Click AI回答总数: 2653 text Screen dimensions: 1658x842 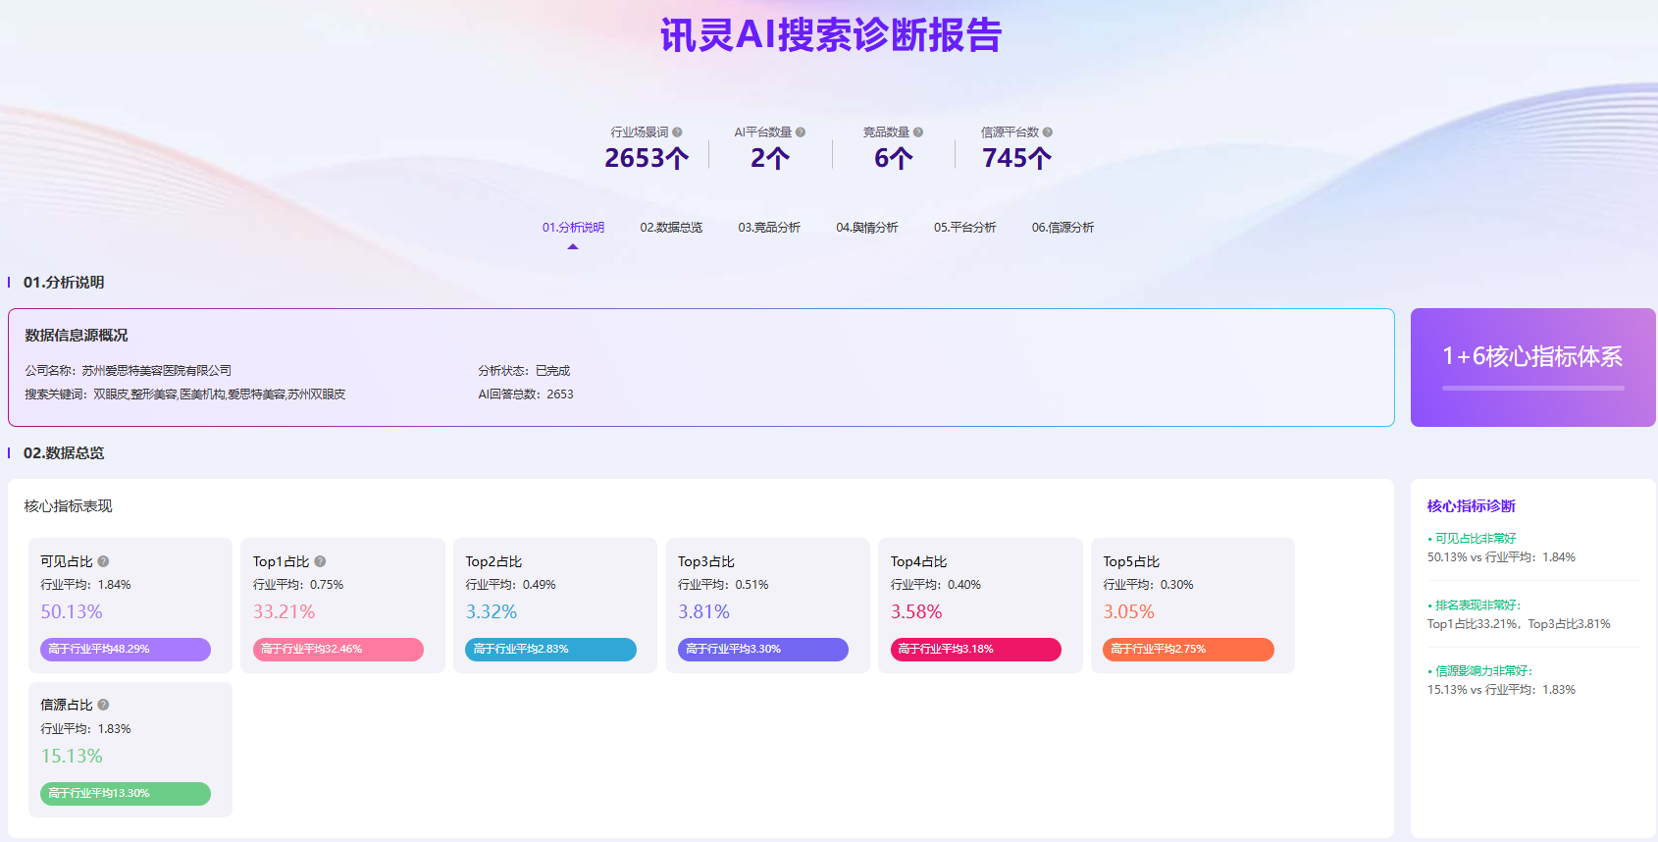(x=526, y=395)
